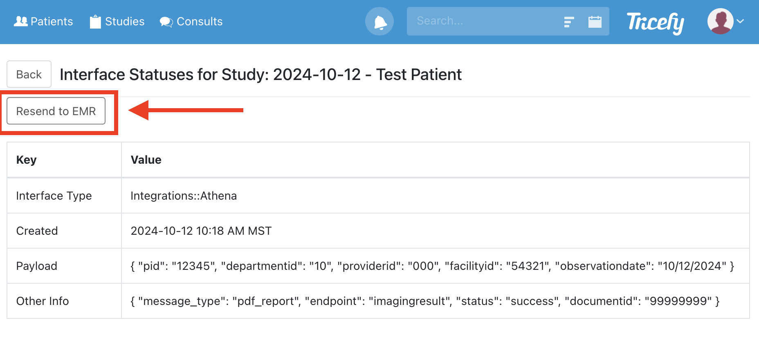Click the Patients people icon

pos(20,21)
